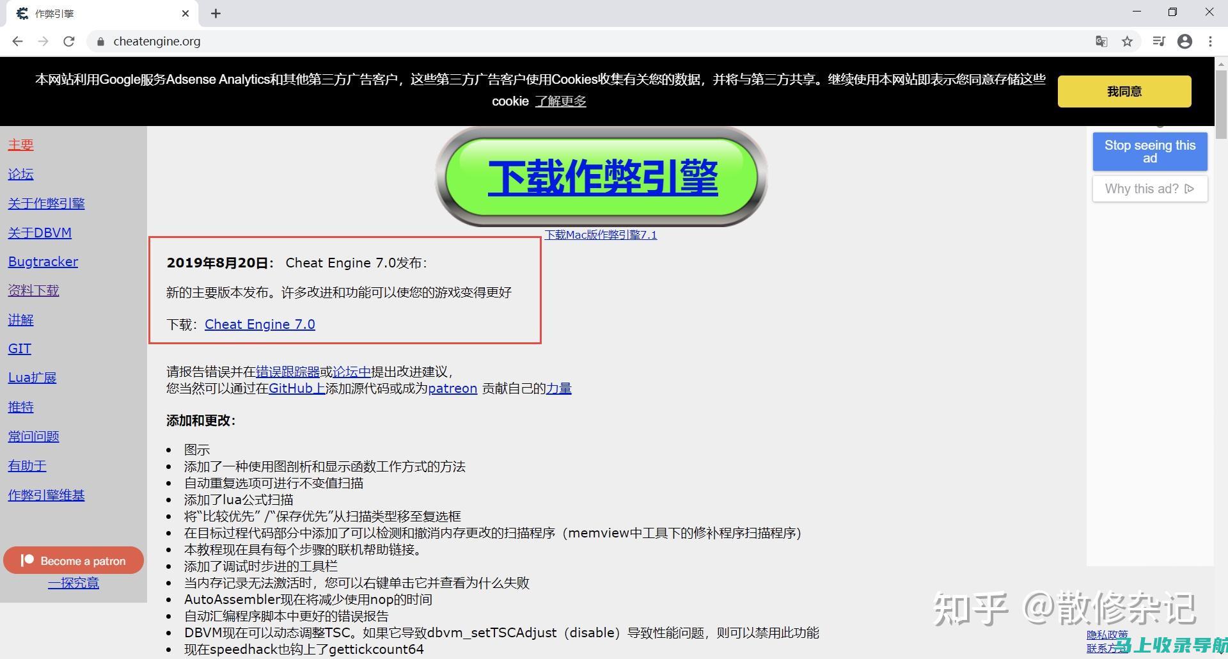Open the 下载Mac版作弊引擎7.1 link
Screen dimensions: 1228x659
point(601,235)
